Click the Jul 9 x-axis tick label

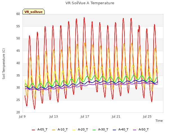point(22,117)
